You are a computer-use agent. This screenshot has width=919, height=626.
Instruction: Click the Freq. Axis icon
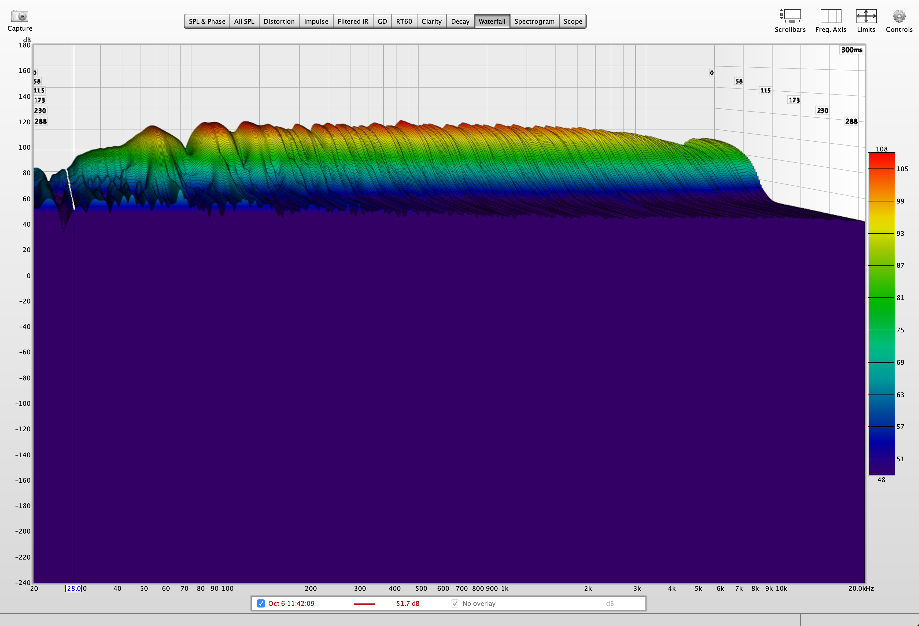click(831, 16)
